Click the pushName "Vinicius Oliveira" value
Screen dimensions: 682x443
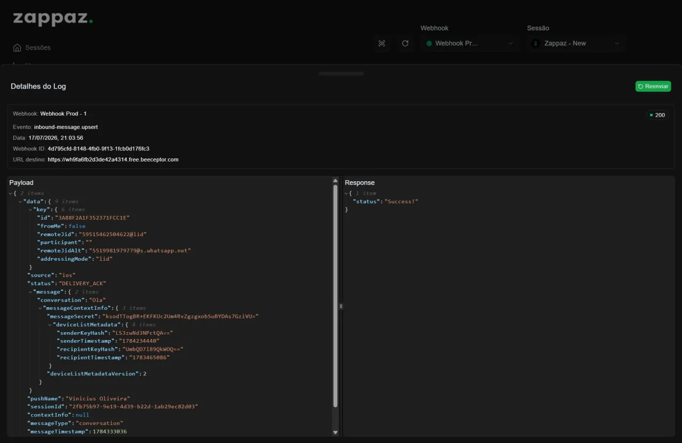click(x=98, y=399)
